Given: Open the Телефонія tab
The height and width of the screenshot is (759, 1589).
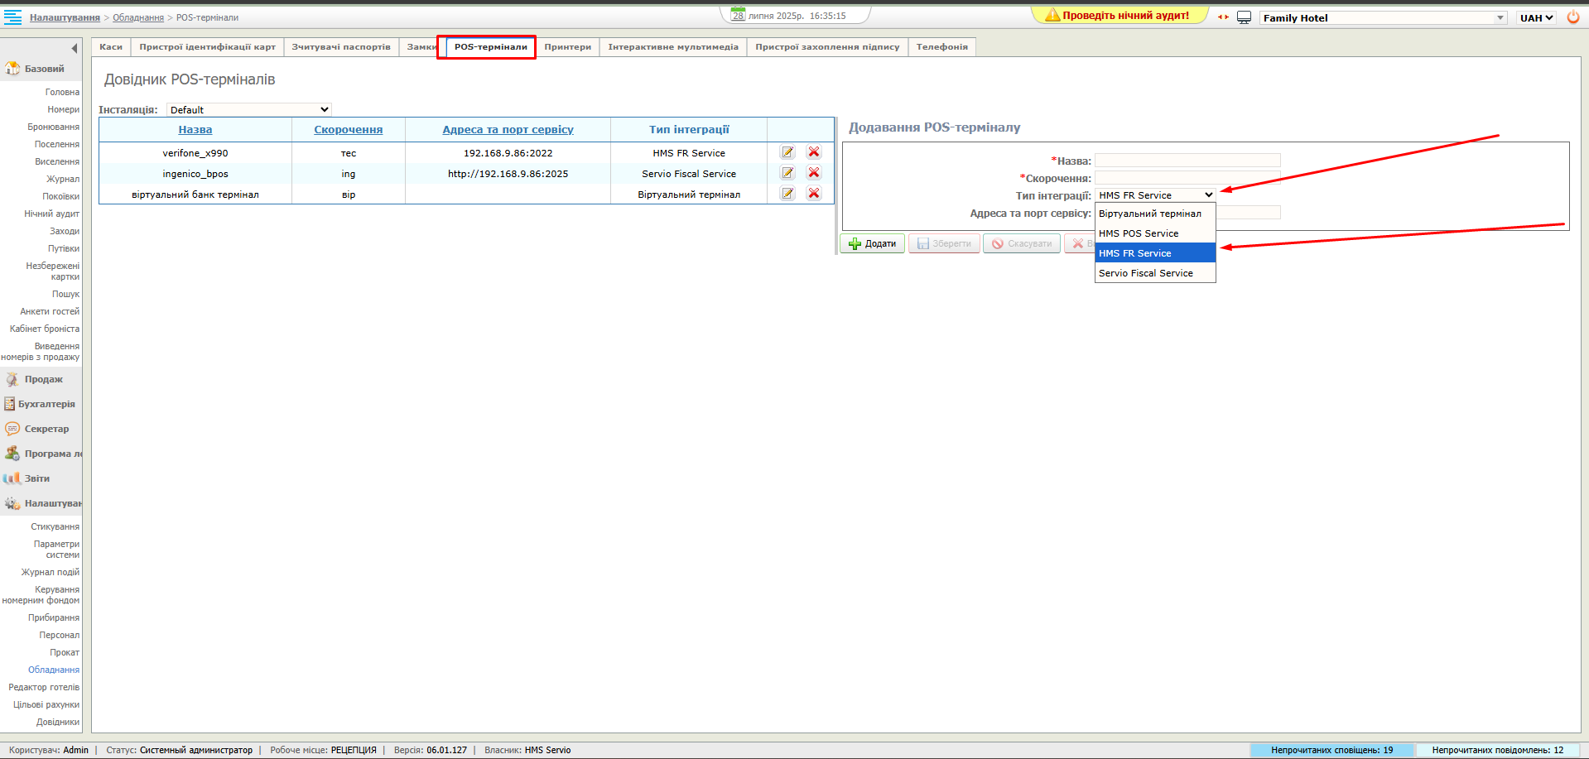Looking at the screenshot, I should pos(941,47).
